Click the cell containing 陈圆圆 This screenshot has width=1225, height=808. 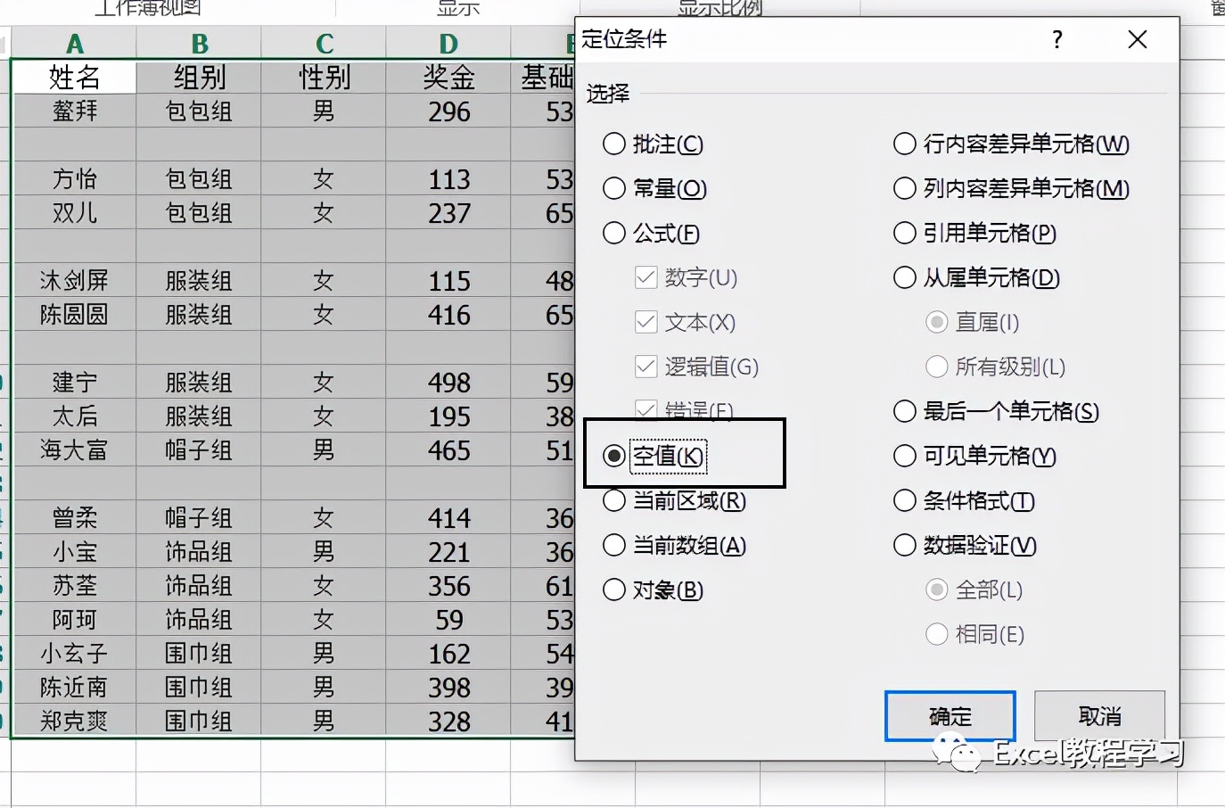(74, 315)
